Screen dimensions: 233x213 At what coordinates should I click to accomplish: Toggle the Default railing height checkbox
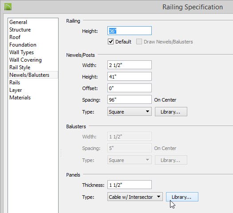(111, 42)
